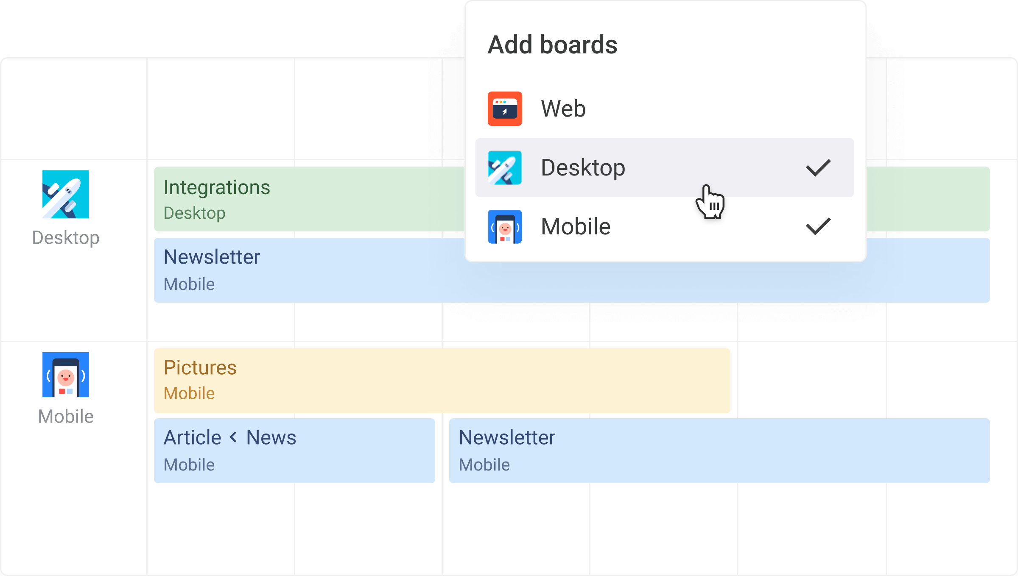Select the Mobile sidebar label
Screen dimensions: 1018x576
pos(65,417)
